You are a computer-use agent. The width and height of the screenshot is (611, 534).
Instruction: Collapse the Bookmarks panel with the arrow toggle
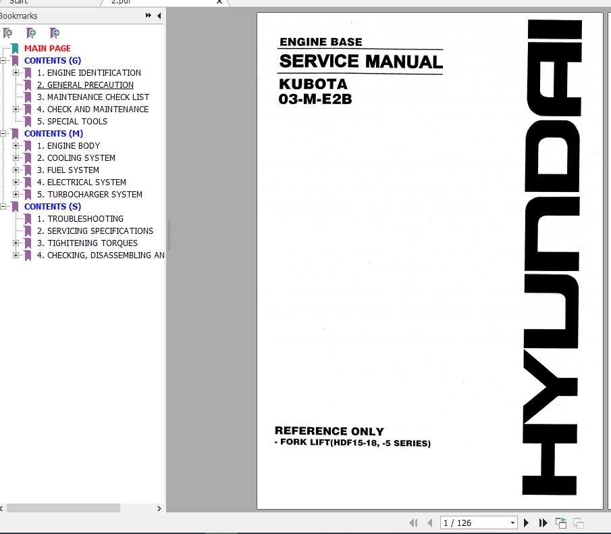158,16
